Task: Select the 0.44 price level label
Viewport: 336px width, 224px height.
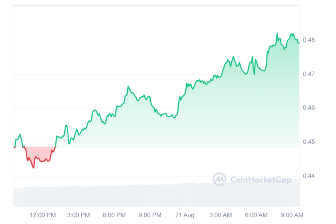Action: (309, 176)
